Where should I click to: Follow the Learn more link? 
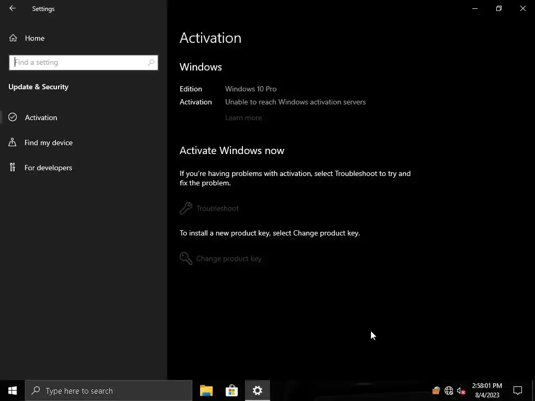[x=243, y=117]
